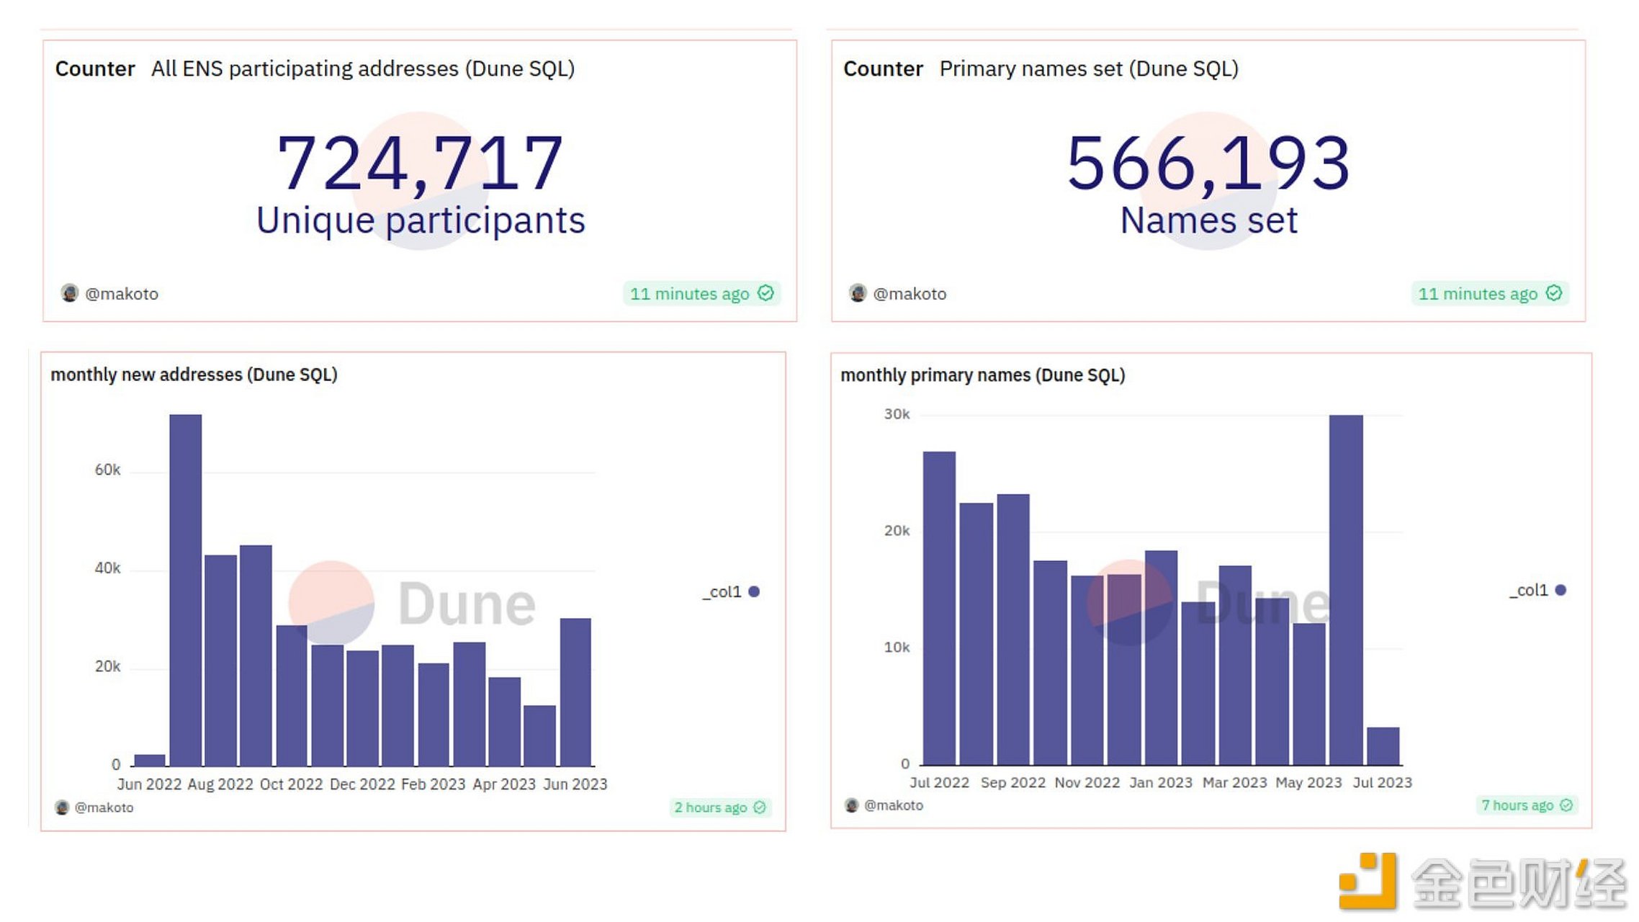
Task: Click checkmark icon beside 7 hours ago
Action: click(1566, 805)
